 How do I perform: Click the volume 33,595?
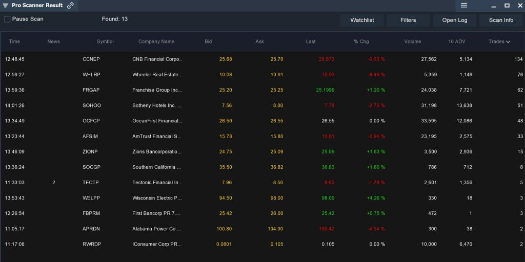429,121
